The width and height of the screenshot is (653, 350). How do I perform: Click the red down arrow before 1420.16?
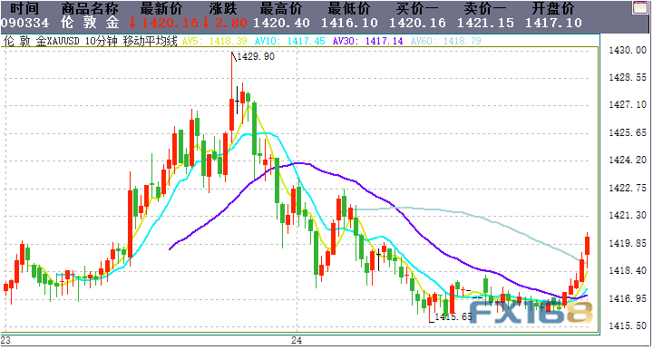pos(132,23)
